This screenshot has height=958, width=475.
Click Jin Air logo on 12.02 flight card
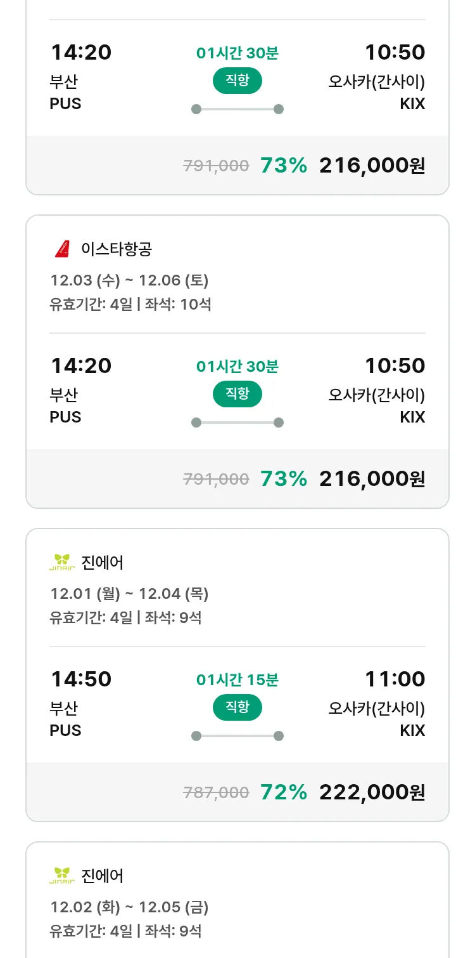62,876
